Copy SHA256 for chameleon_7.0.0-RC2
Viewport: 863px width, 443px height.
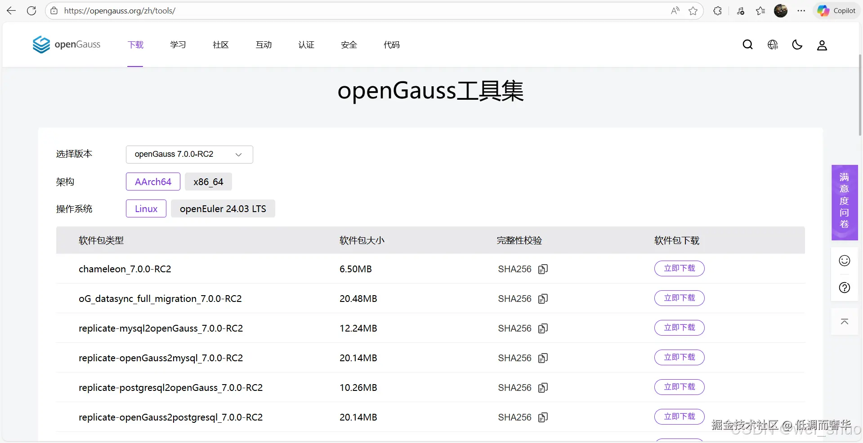(x=543, y=269)
